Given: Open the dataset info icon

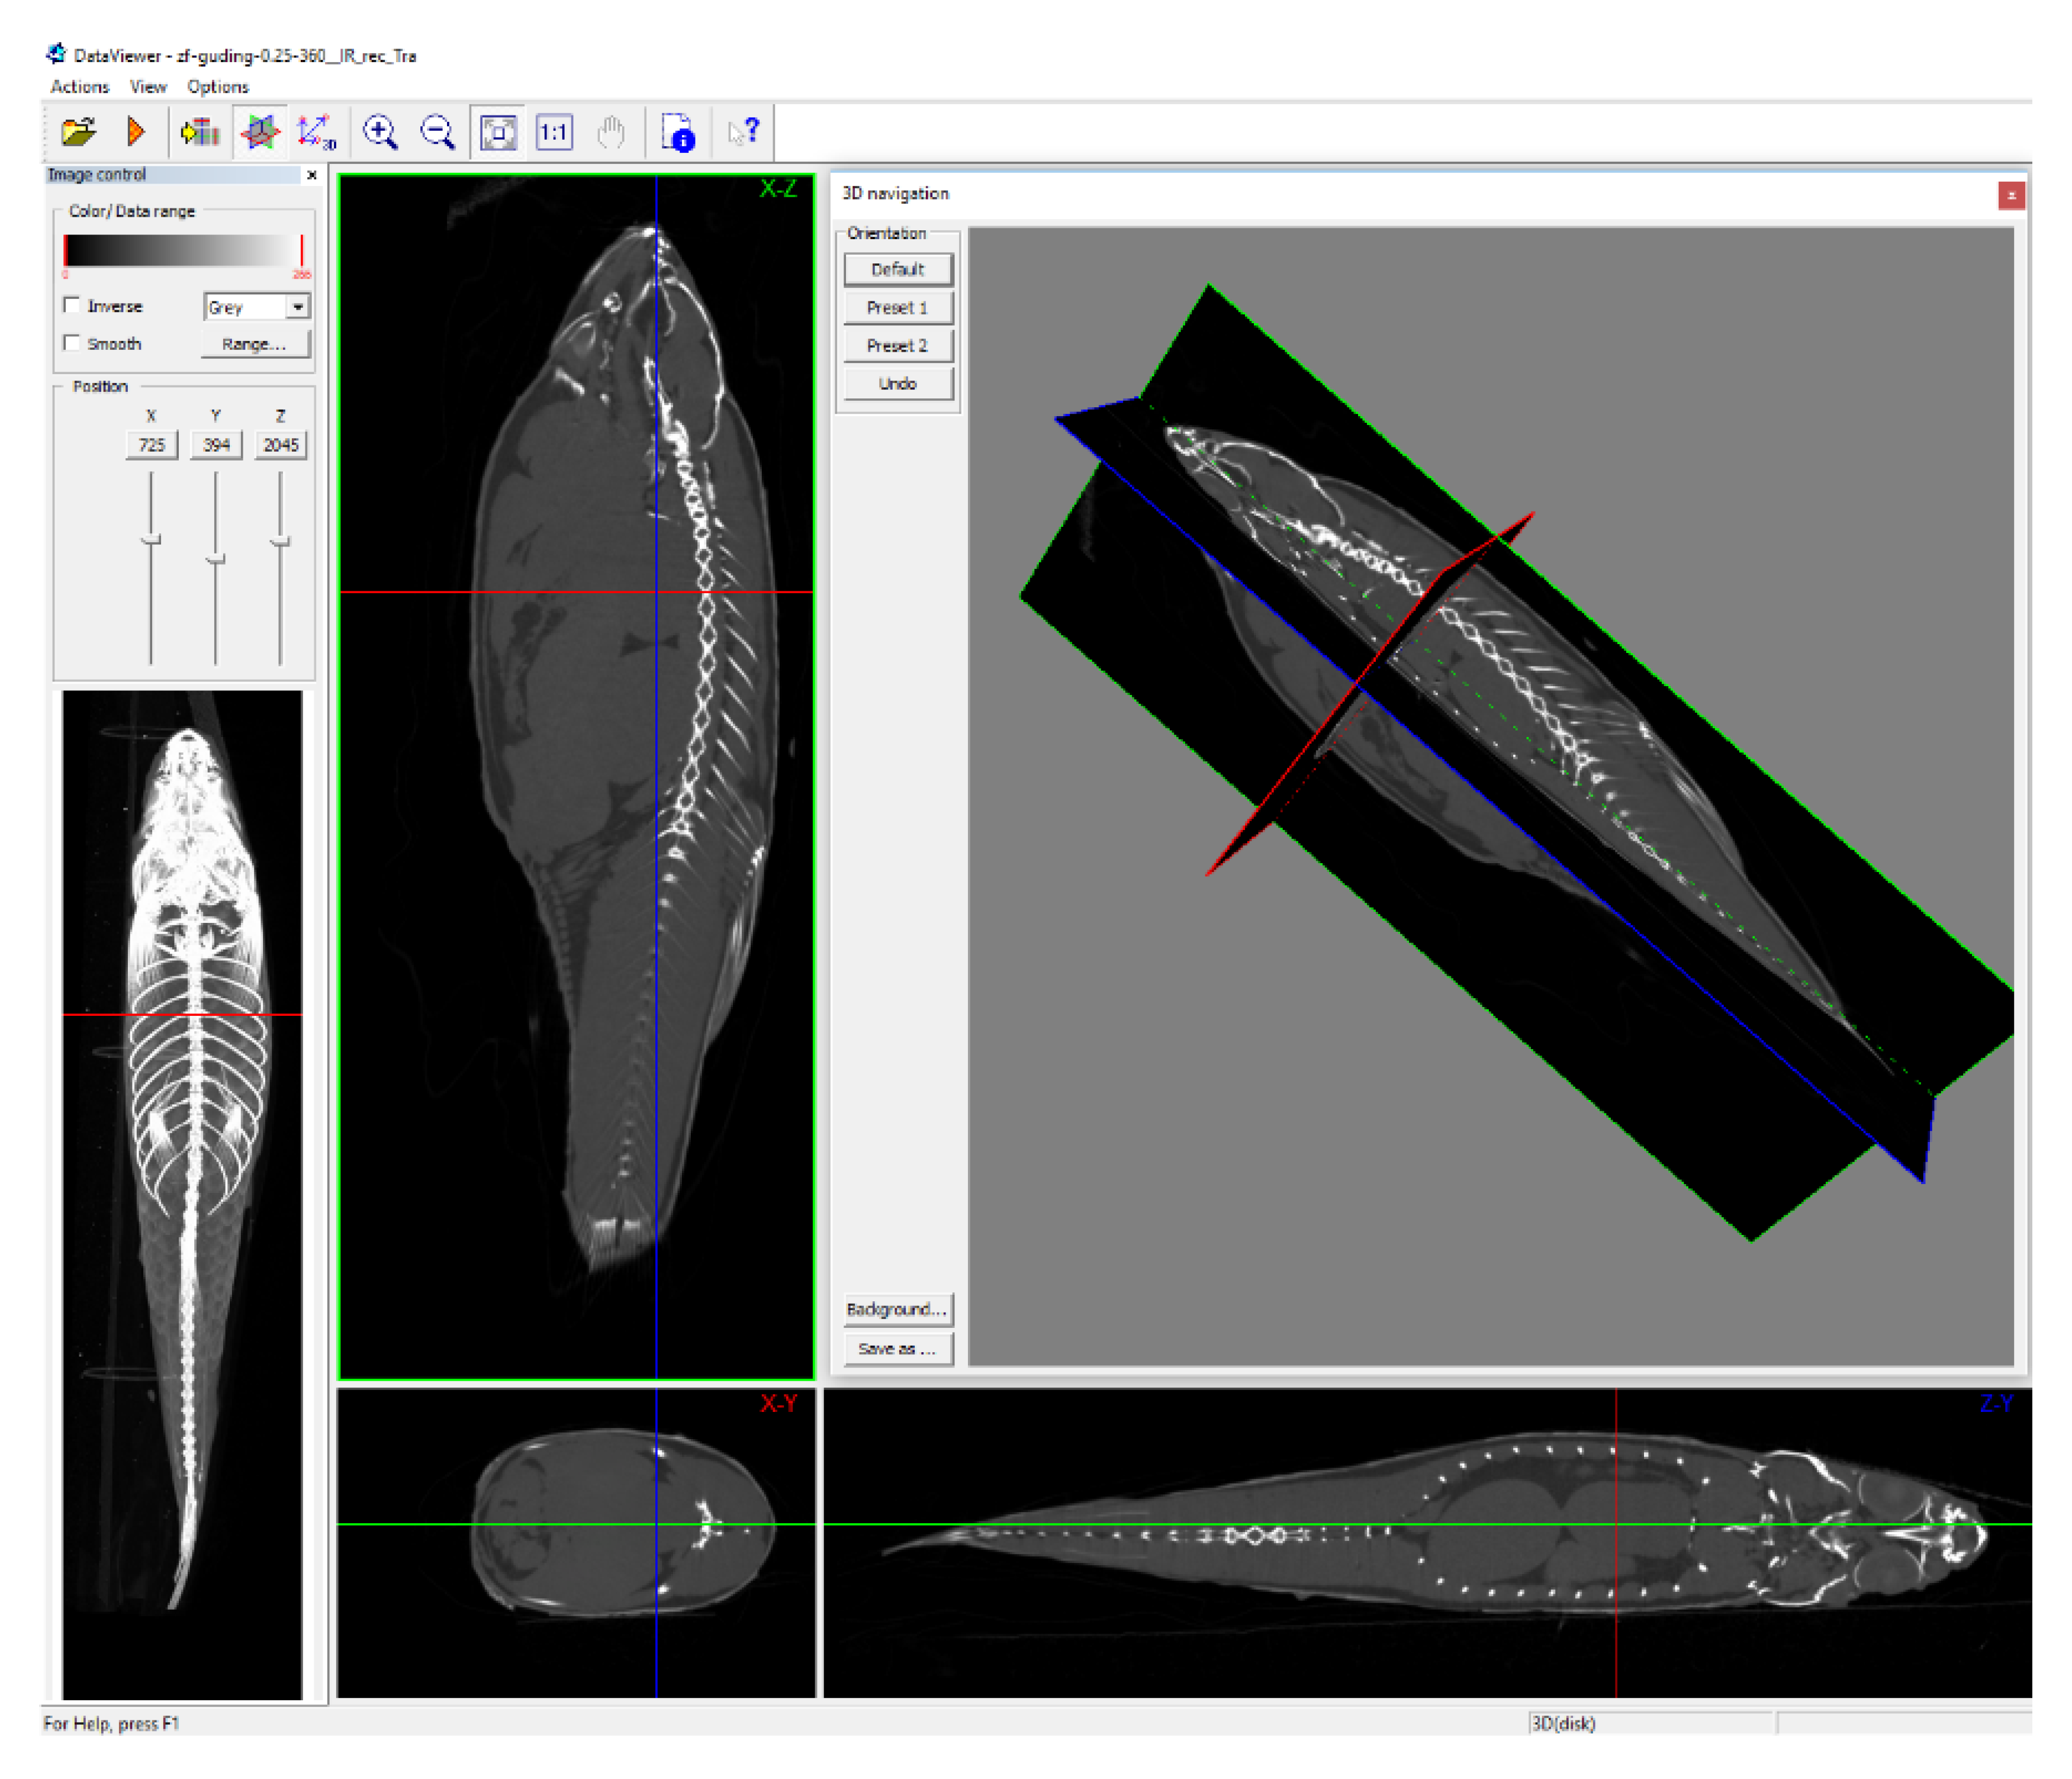Looking at the screenshot, I should [x=678, y=132].
